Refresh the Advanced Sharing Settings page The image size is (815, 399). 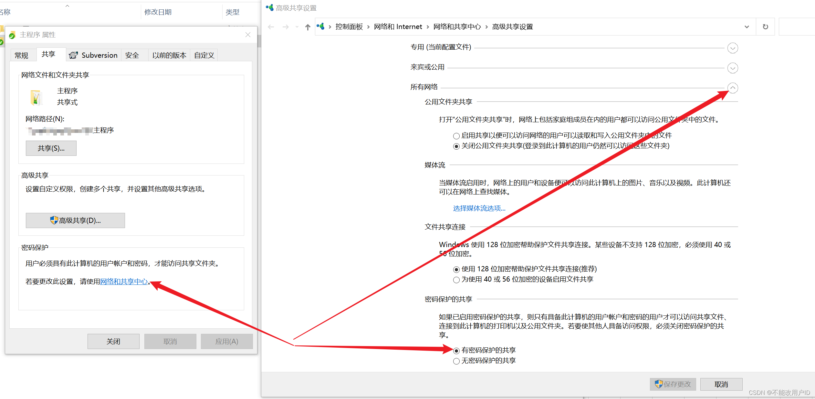[x=765, y=27]
